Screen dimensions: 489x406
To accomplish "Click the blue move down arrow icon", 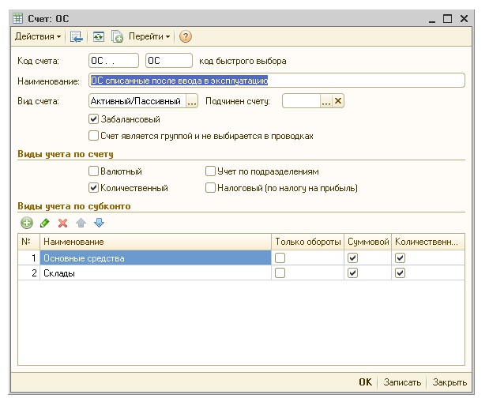I will click(x=99, y=224).
